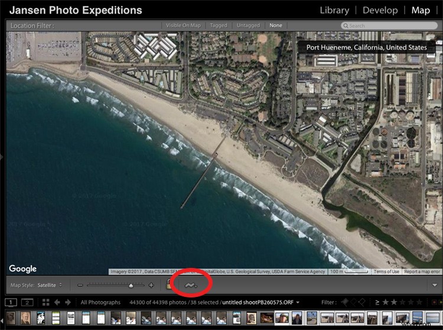Screen dimensions: 443x330
Task: Go back with the left arrow
Action: pyautogui.click(x=57, y=303)
